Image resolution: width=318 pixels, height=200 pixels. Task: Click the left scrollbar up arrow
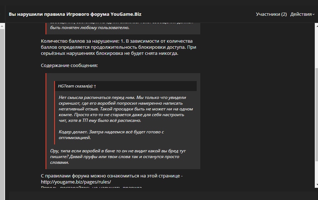click(2, 26)
